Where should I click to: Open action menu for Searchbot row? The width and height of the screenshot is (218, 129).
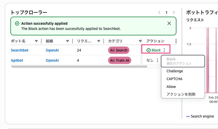click(164, 50)
